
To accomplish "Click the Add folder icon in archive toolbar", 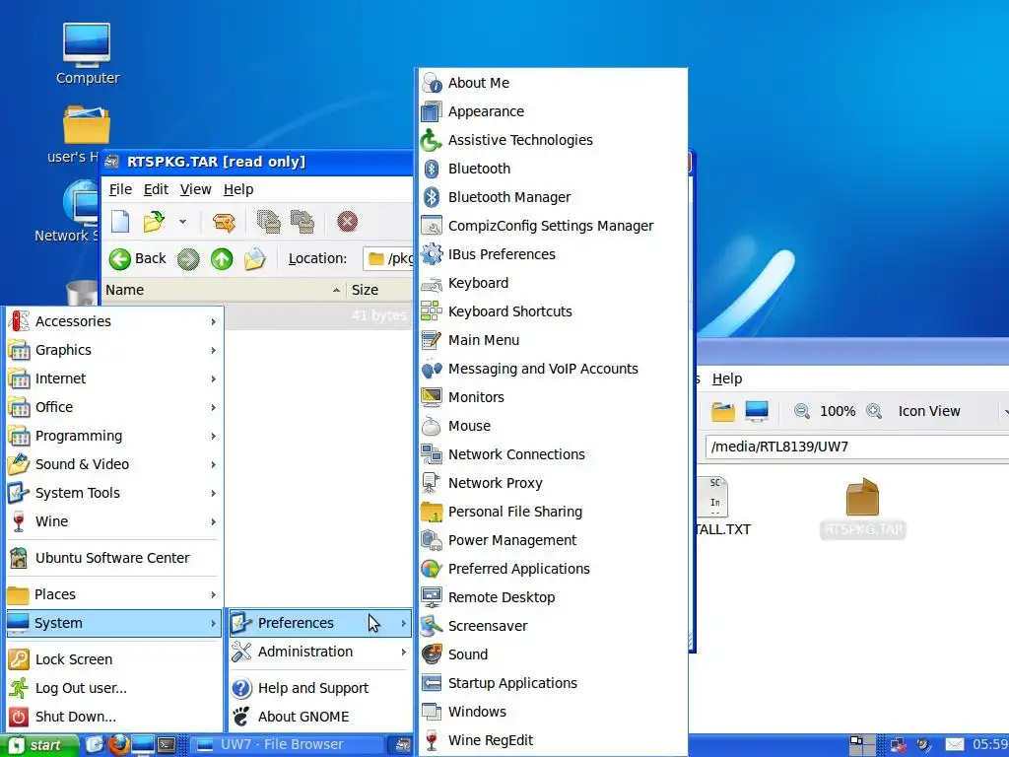I will (x=302, y=222).
